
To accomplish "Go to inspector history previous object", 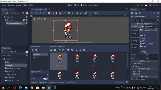I will point(152,13).
